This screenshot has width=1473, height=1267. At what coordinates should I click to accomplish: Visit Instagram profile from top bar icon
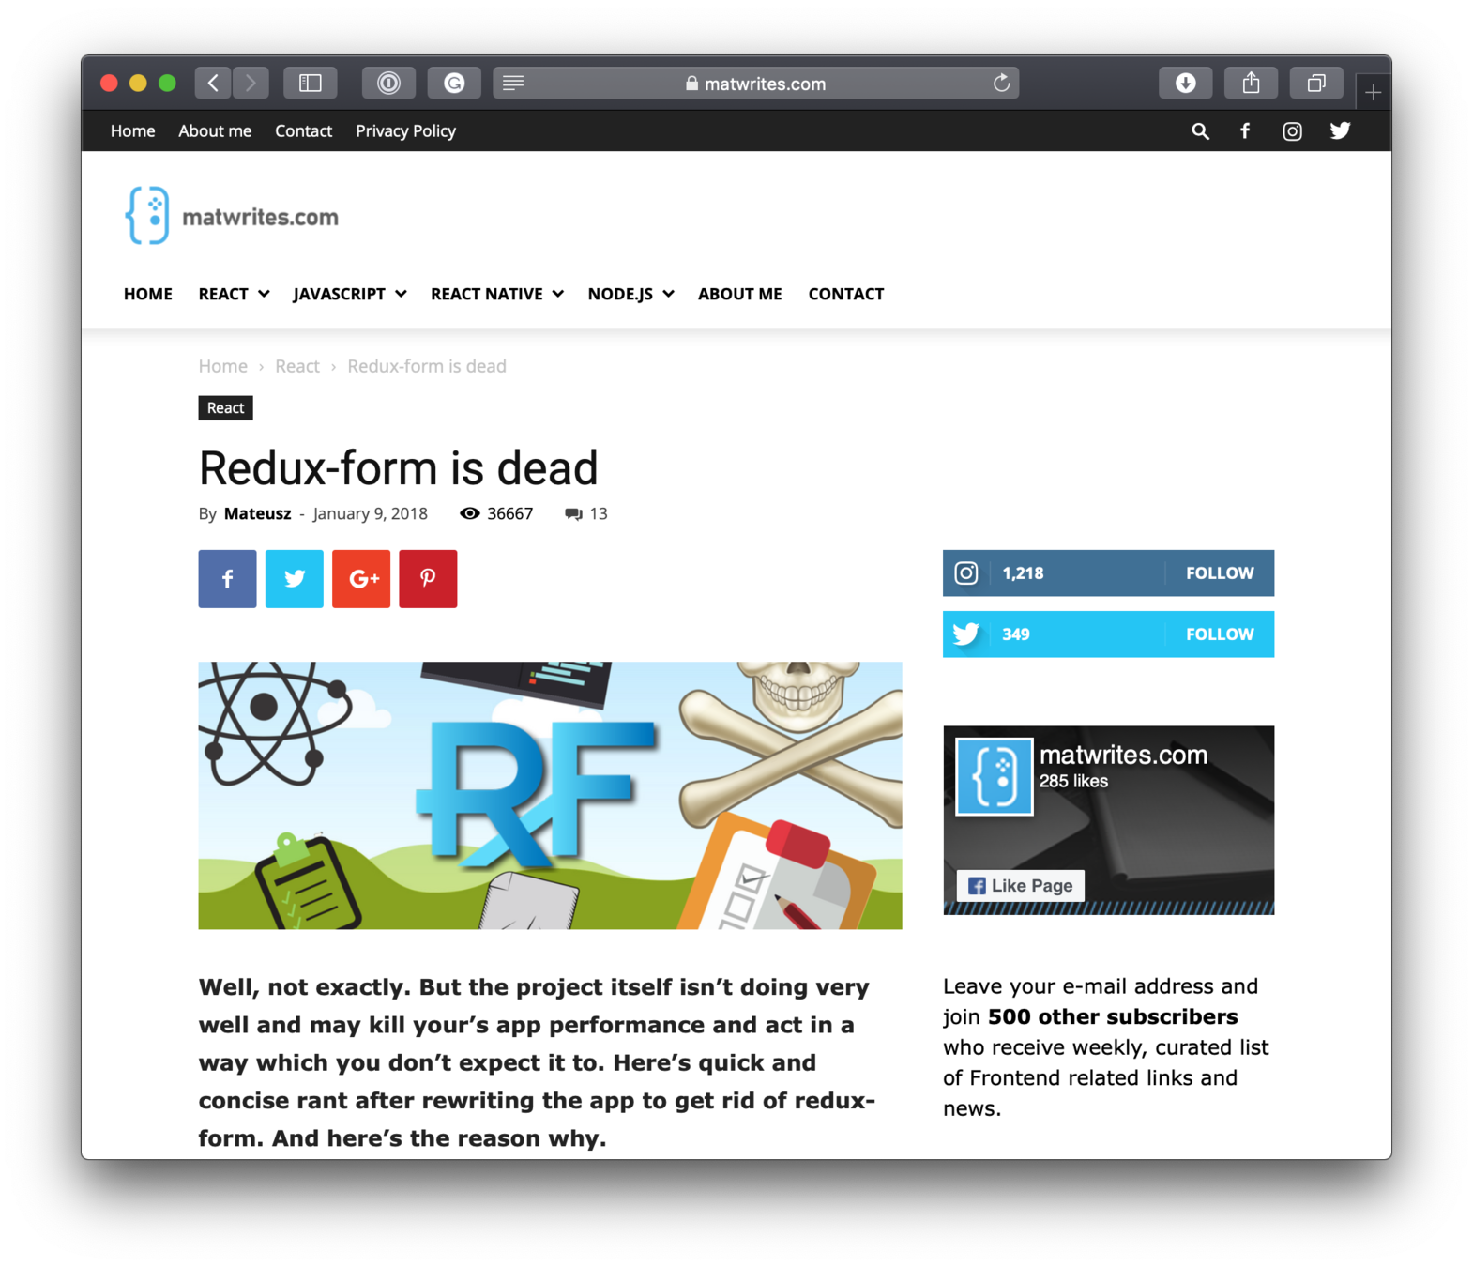click(1292, 131)
